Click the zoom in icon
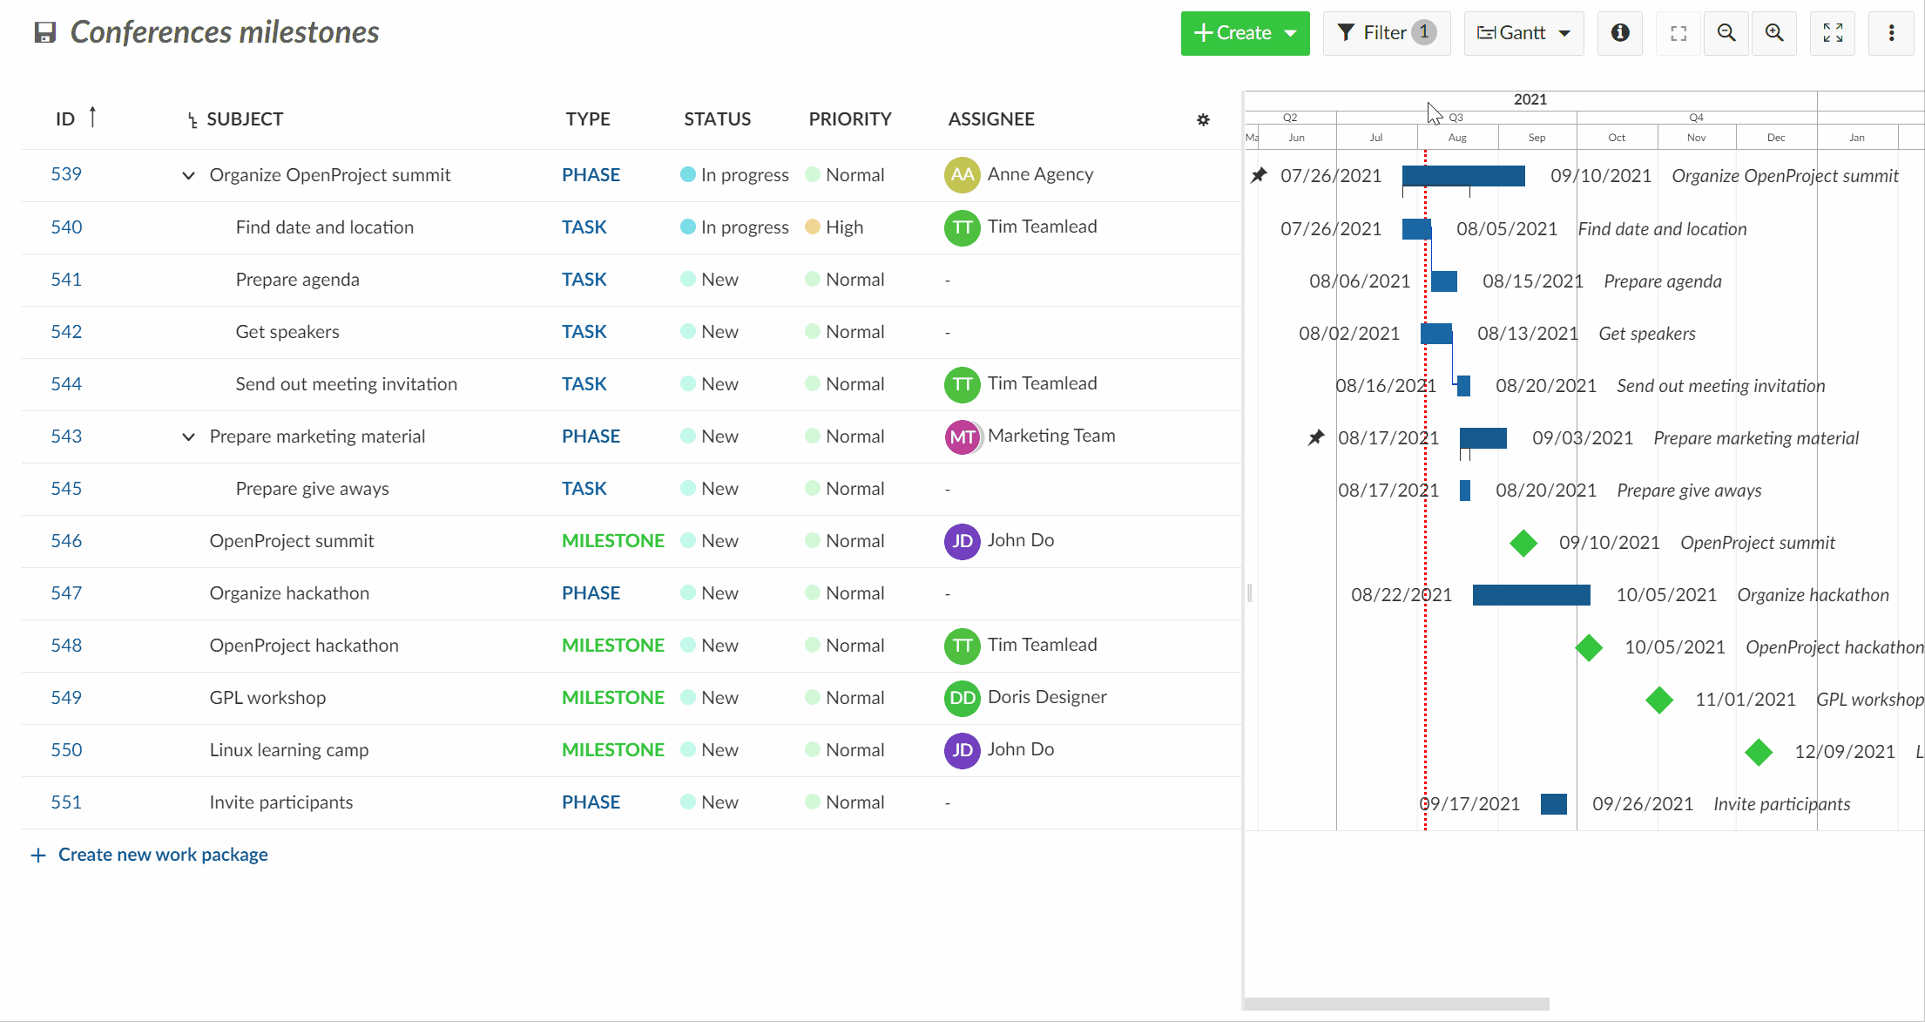The height and width of the screenshot is (1022, 1925). 1776,33
